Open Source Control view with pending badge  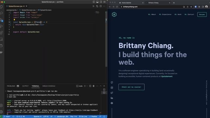1,20
